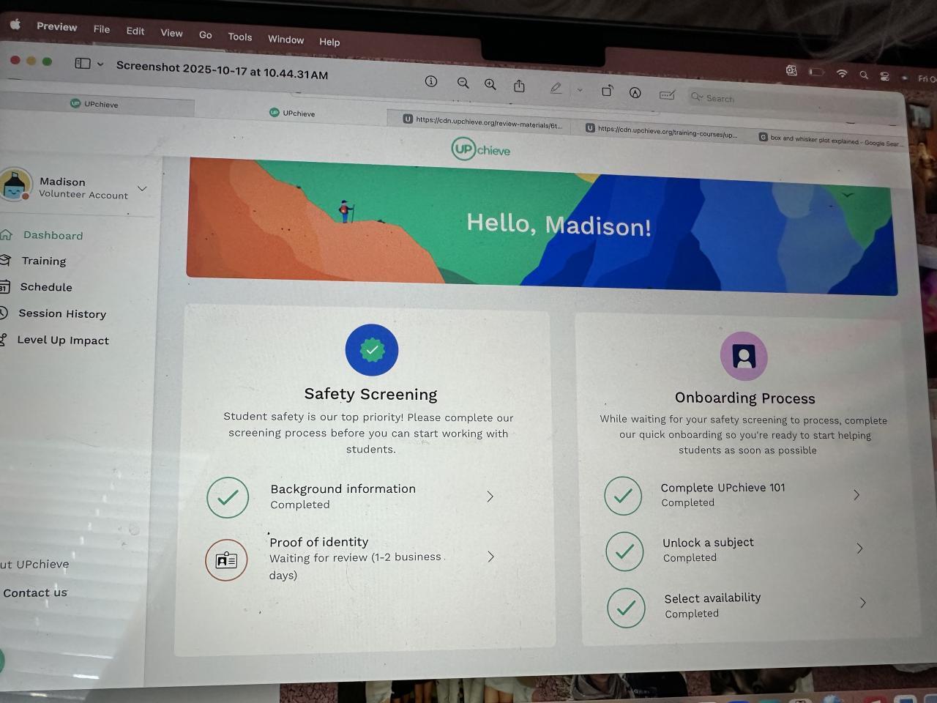Image resolution: width=937 pixels, height=703 pixels.
Task: Expand the Madison account dropdown chevron
Action: tap(143, 189)
